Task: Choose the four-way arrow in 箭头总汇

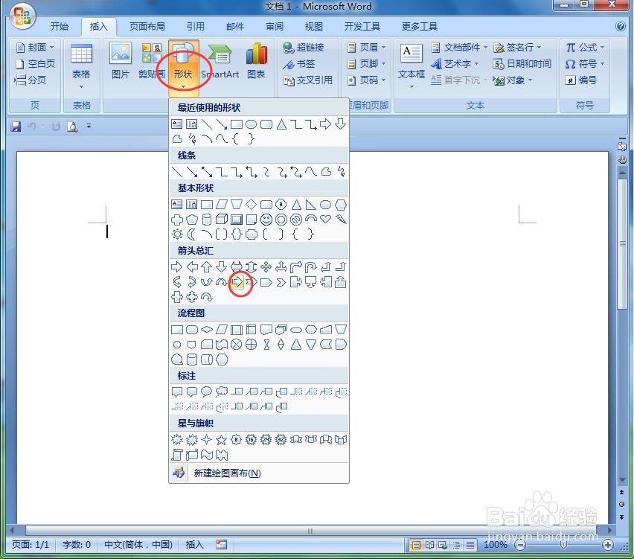Action: tap(266, 266)
